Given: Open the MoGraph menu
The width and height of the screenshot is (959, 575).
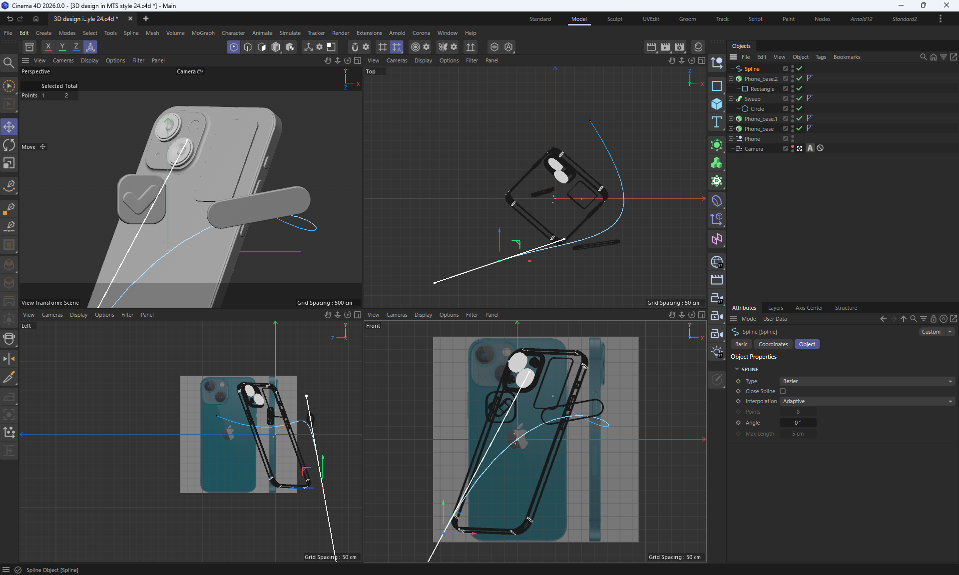Looking at the screenshot, I should point(203,33).
